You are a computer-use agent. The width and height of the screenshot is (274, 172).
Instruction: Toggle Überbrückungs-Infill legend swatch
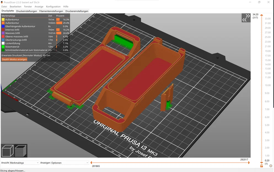3,40
